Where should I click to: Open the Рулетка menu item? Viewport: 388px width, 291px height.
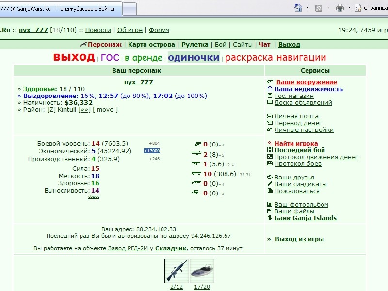tap(195, 45)
